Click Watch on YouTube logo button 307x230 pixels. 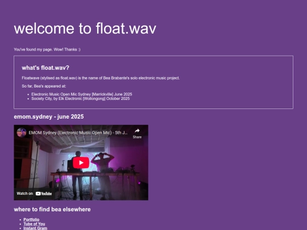[34, 194]
